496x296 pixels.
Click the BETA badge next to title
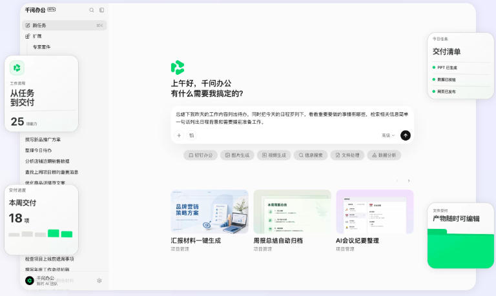point(52,10)
